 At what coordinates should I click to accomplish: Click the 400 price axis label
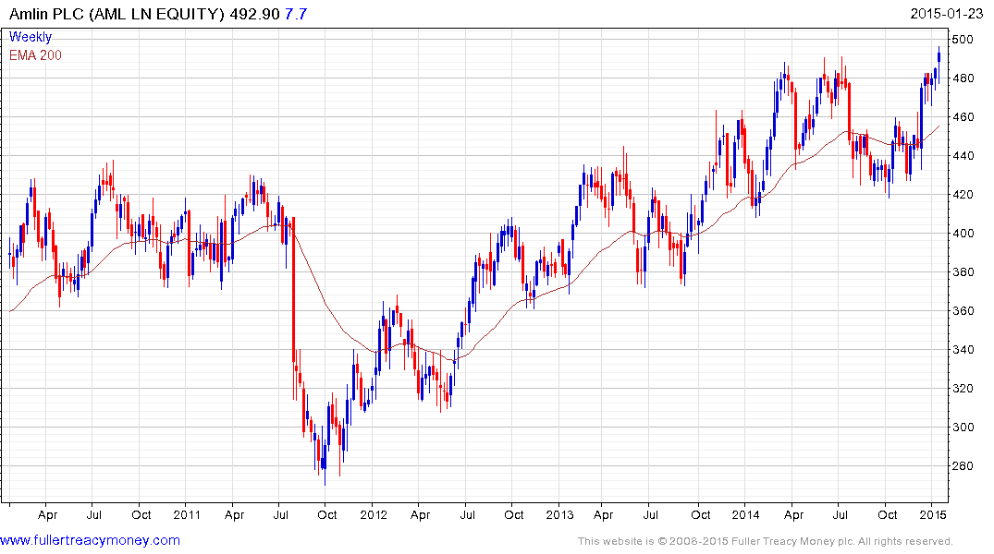pyautogui.click(x=963, y=233)
